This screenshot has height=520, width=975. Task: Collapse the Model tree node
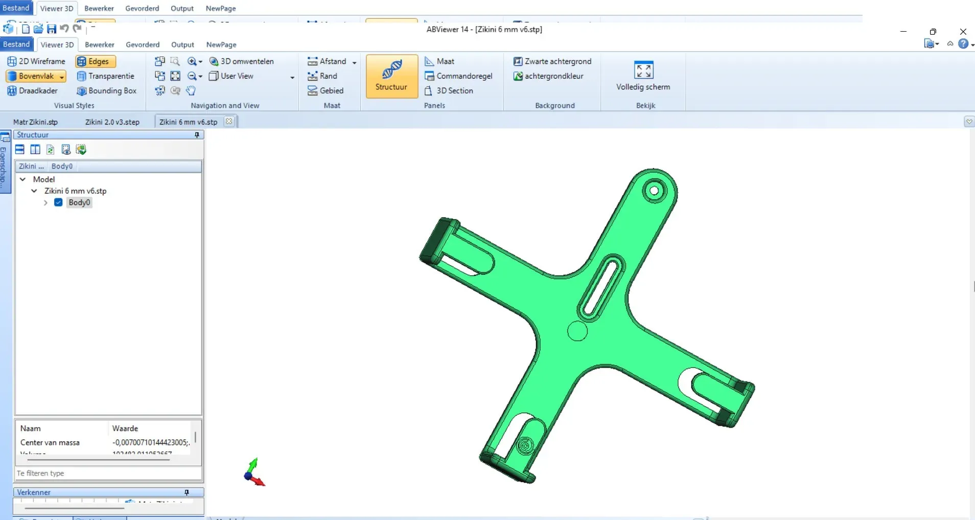click(x=22, y=179)
